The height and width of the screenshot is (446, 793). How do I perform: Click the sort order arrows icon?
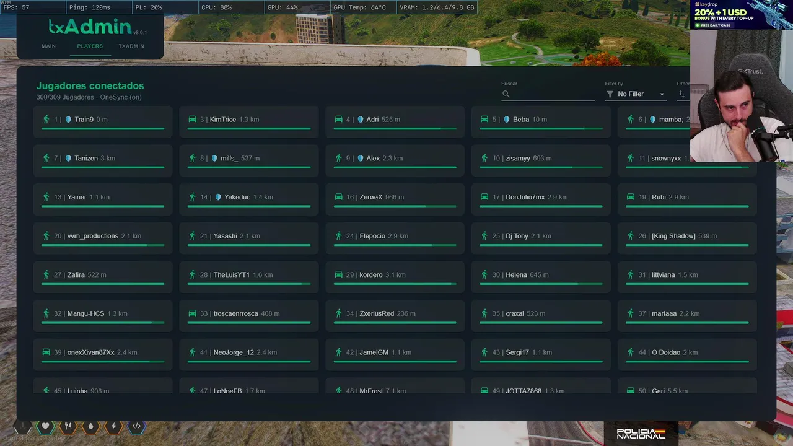(x=682, y=94)
